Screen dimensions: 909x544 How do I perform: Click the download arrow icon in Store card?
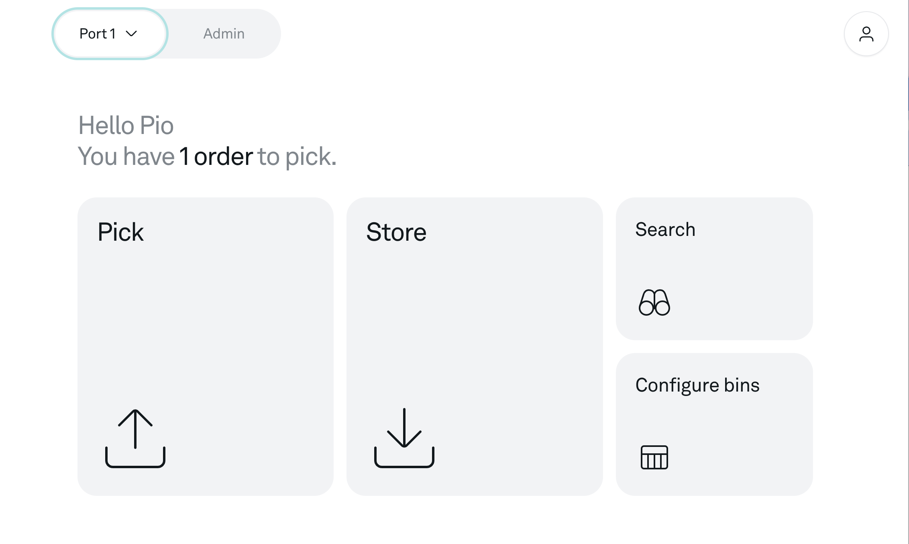tap(404, 438)
